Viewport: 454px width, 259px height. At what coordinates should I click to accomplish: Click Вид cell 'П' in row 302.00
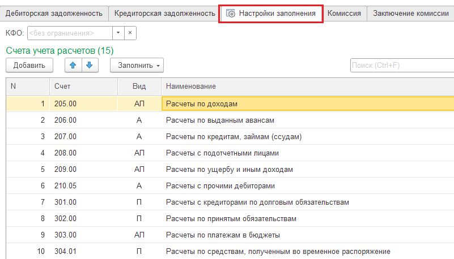[x=139, y=219]
